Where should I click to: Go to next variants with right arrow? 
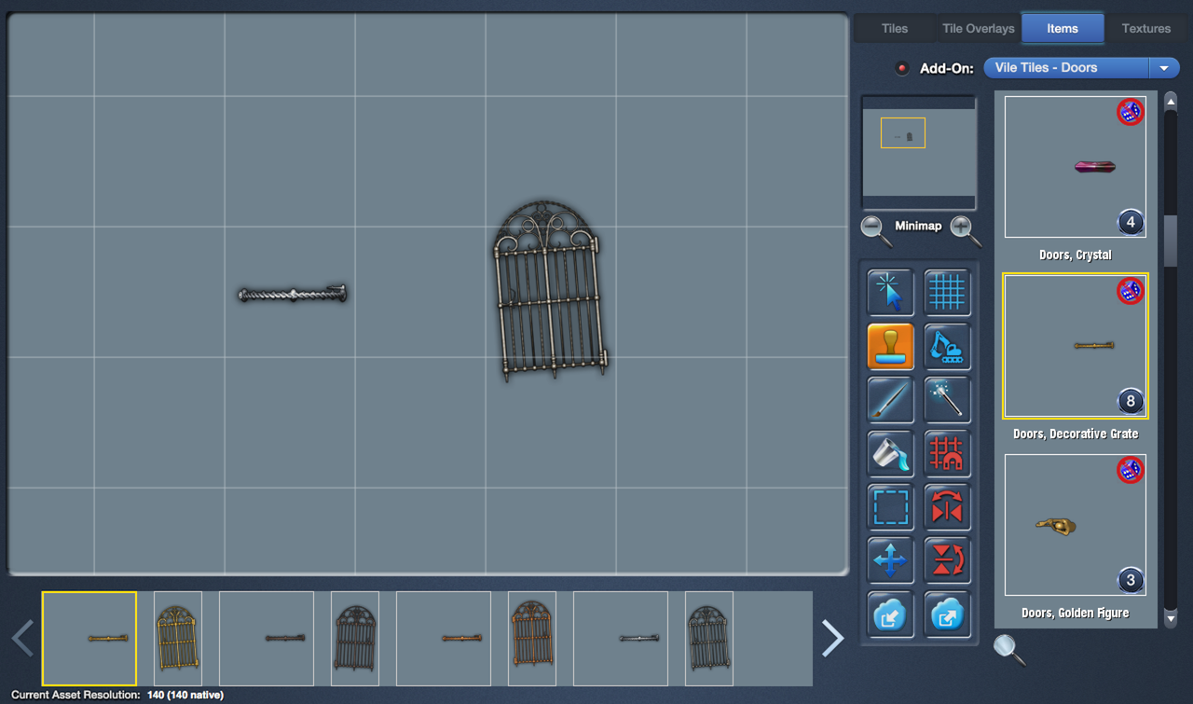(832, 639)
